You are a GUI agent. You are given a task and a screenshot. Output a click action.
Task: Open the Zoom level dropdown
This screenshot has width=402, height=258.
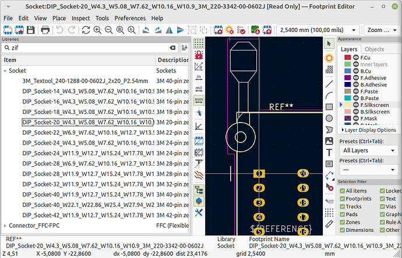tap(382, 30)
